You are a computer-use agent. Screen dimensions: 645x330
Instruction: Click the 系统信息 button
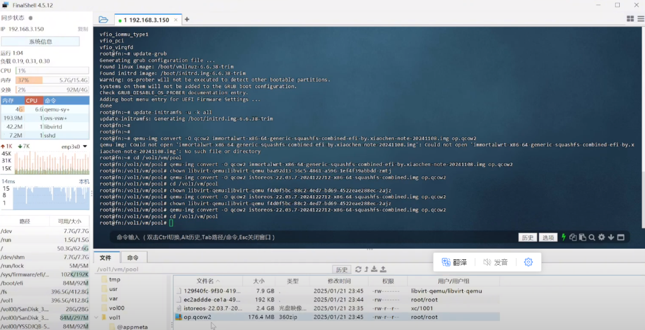[40, 42]
